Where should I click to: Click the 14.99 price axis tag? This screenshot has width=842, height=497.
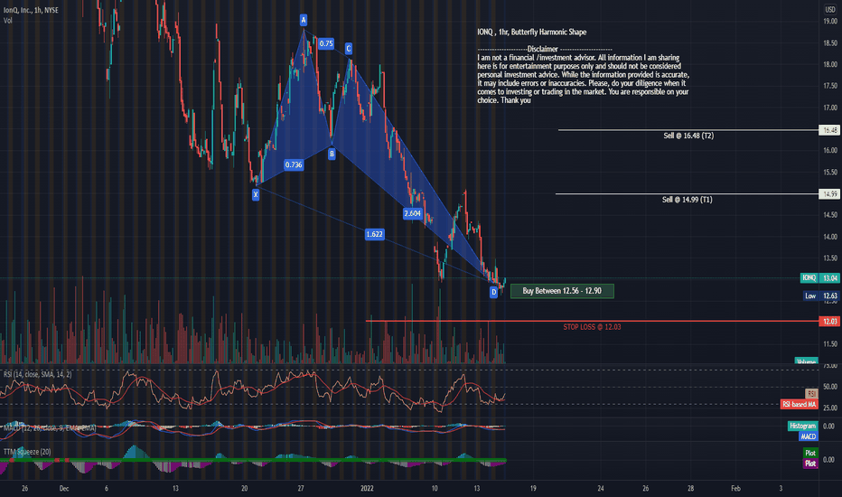[830, 194]
